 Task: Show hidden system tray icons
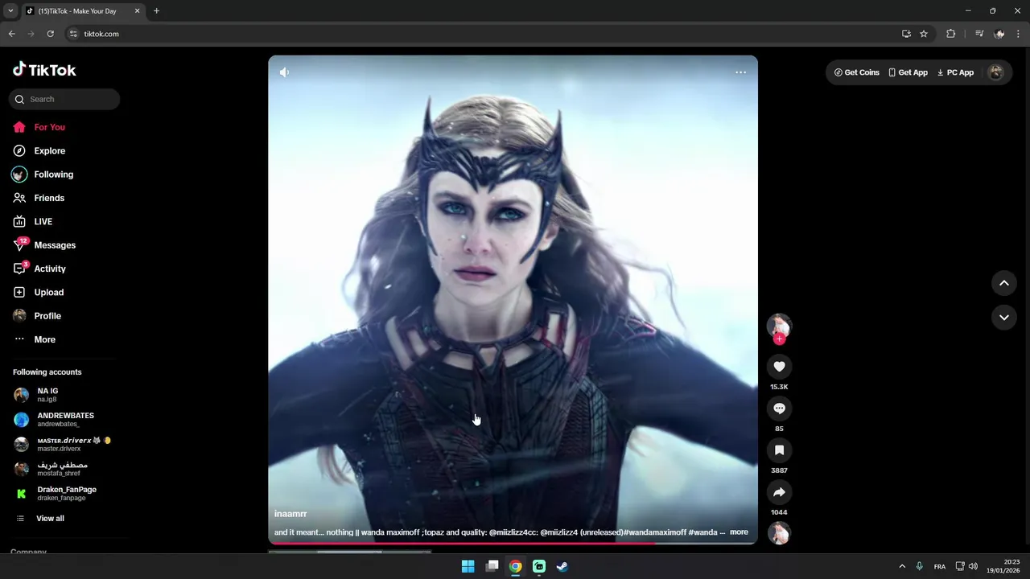click(902, 566)
